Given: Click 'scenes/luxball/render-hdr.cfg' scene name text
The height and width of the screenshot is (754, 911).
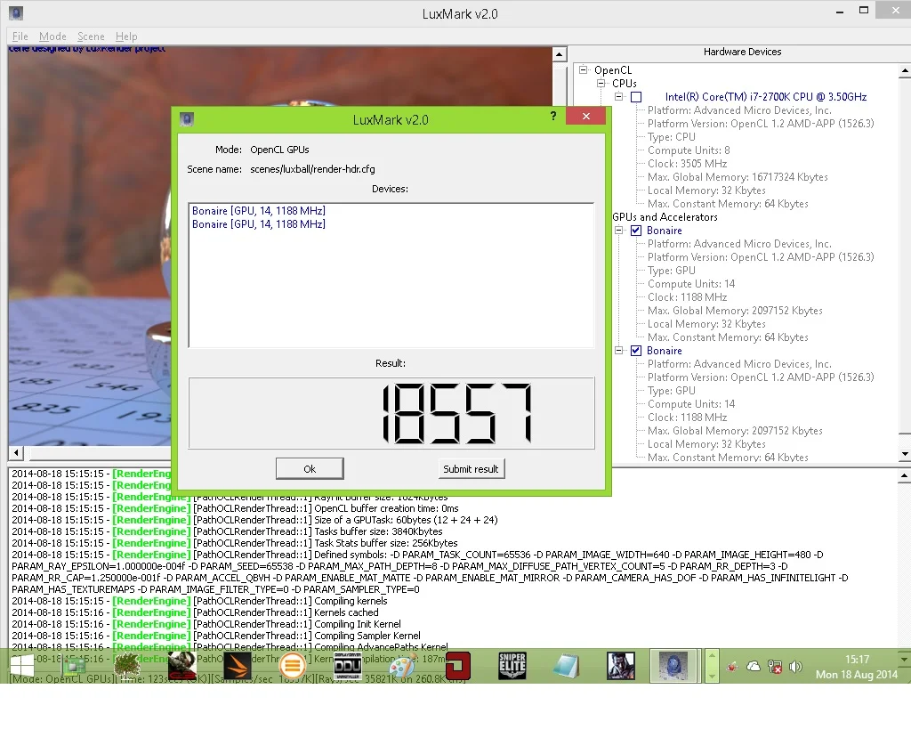Looking at the screenshot, I should tap(312, 169).
